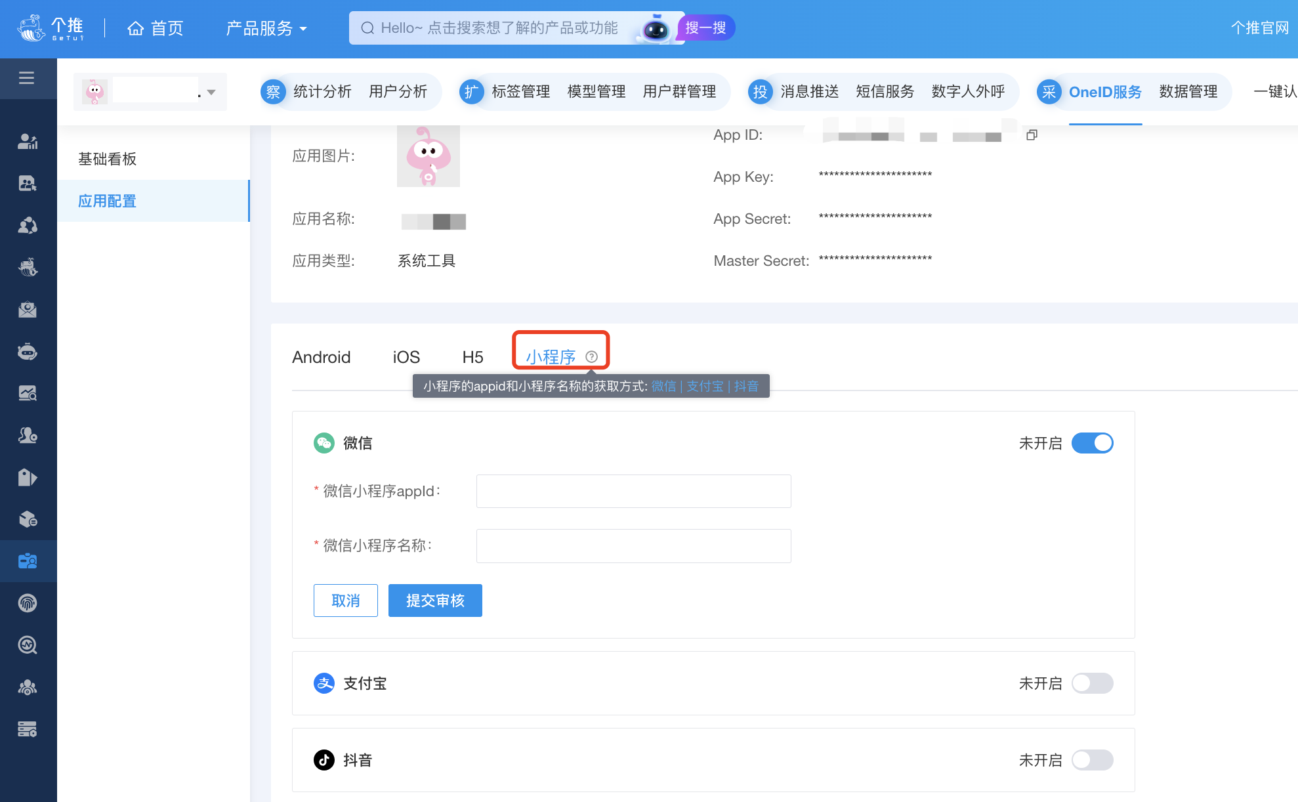
Task: Click the GeTui whale logo
Action: (51, 28)
